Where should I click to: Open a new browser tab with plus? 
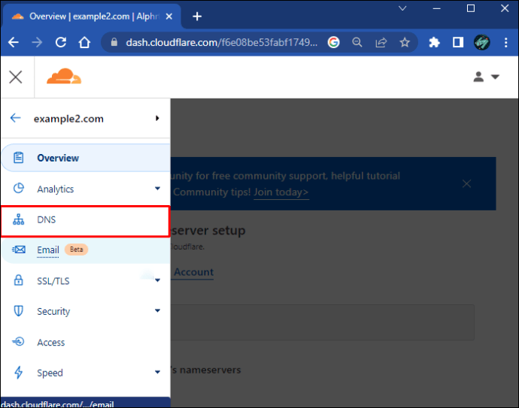tap(197, 17)
